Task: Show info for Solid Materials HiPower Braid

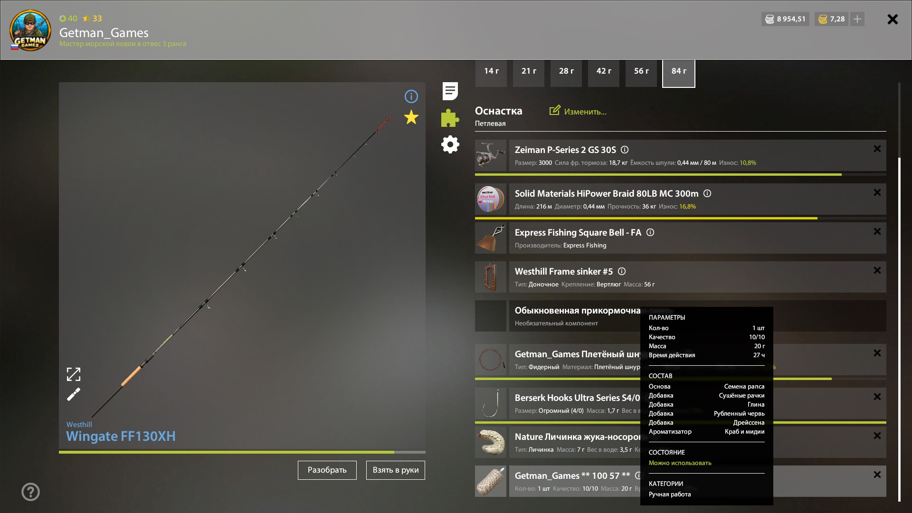Action: (x=707, y=193)
